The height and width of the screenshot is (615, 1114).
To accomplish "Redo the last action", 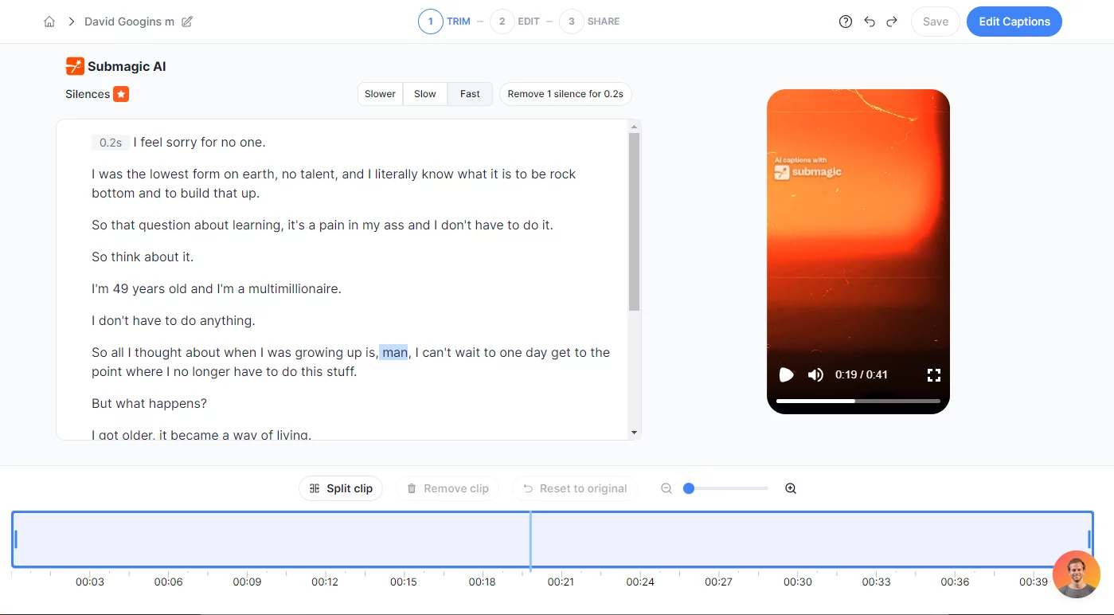I will pyautogui.click(x=892, y=22).
